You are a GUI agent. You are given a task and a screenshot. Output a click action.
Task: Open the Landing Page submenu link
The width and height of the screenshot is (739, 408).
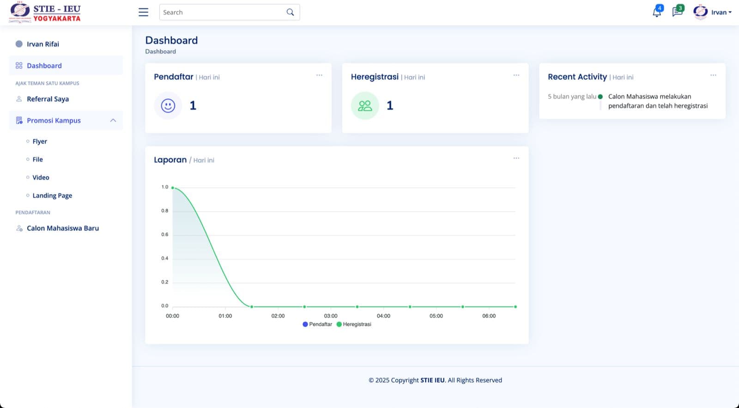(x=52, y=195)
